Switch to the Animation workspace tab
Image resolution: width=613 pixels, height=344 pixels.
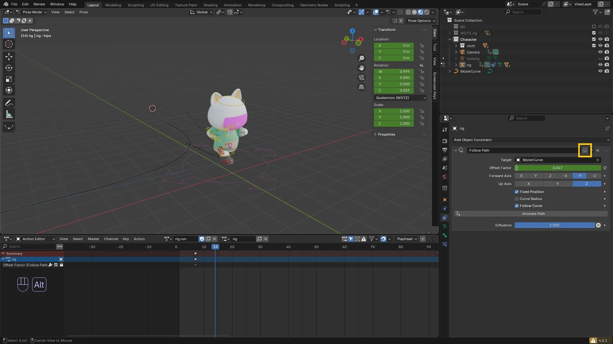click(232, 5)
